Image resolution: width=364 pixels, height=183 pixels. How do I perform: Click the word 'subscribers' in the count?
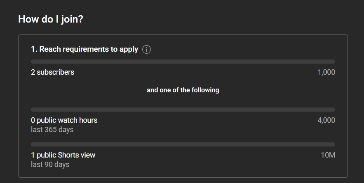pyautogui.click(x=56, y=72)
